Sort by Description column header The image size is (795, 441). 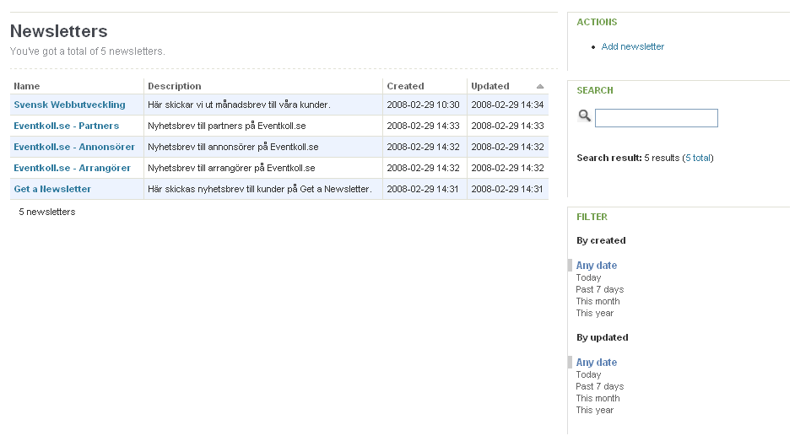tap(175, 86)
